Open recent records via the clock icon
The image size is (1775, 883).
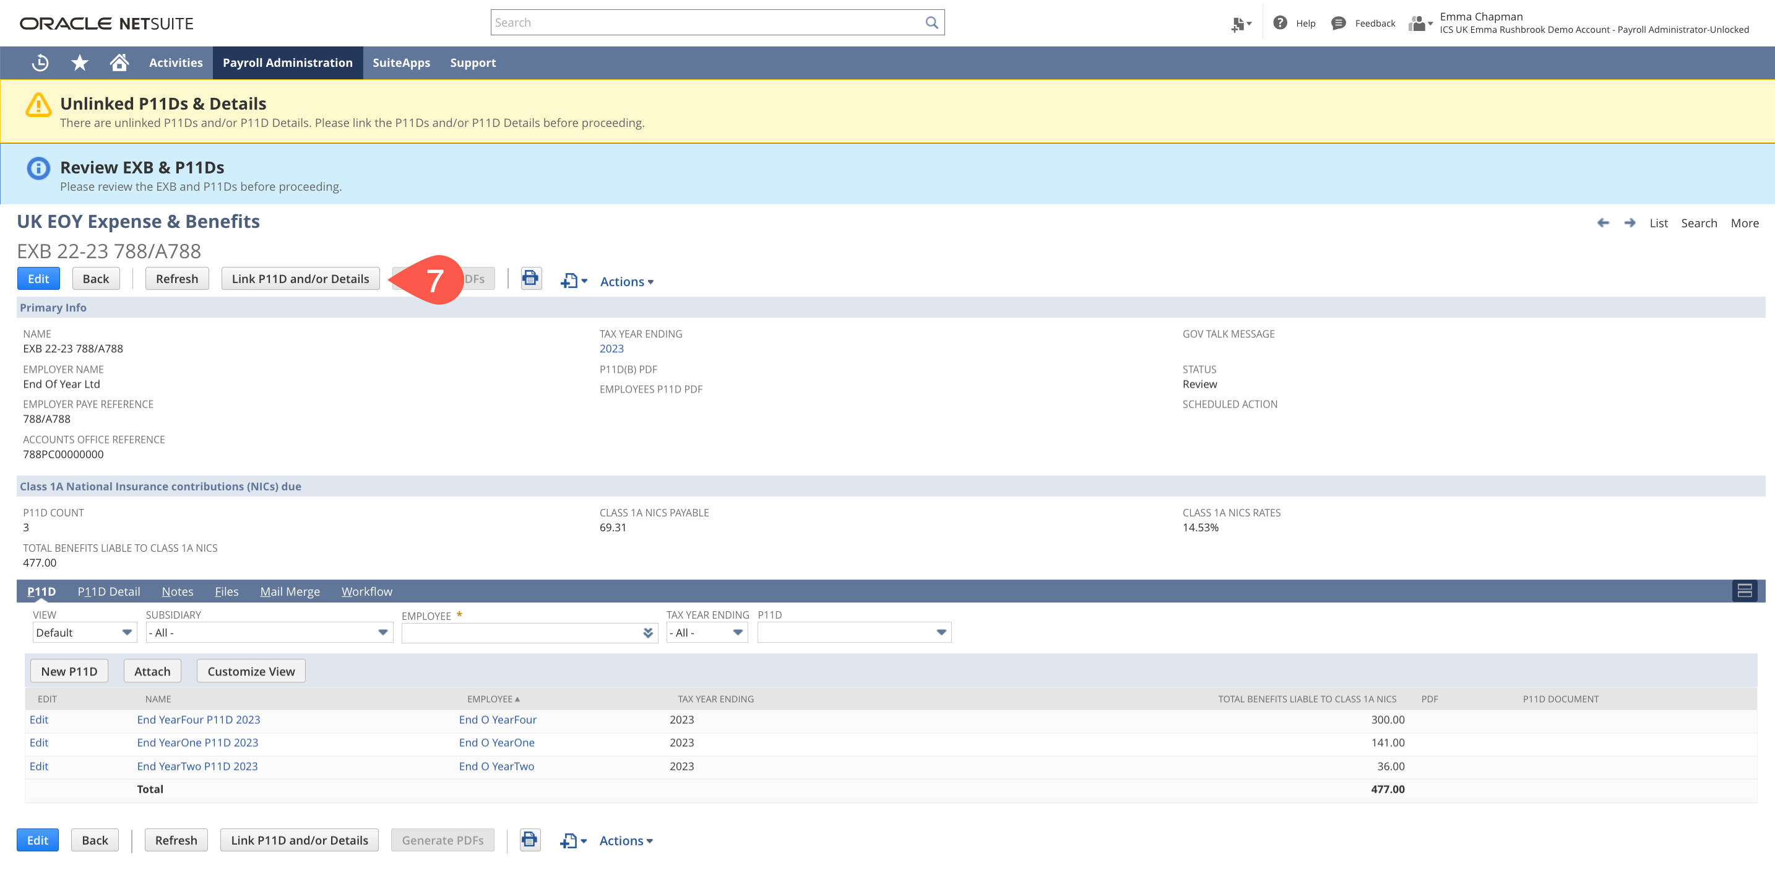[39, 62]
